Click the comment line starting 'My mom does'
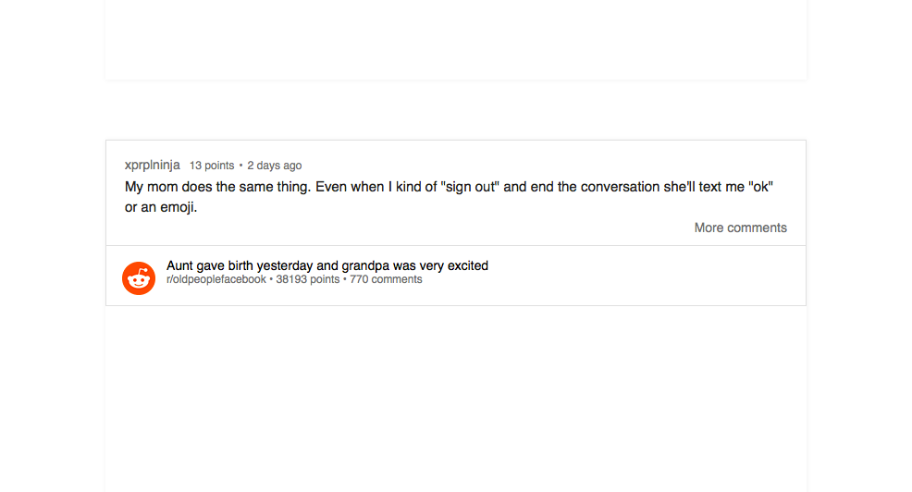This screenshot has height=492, width=912. (449, 187)
